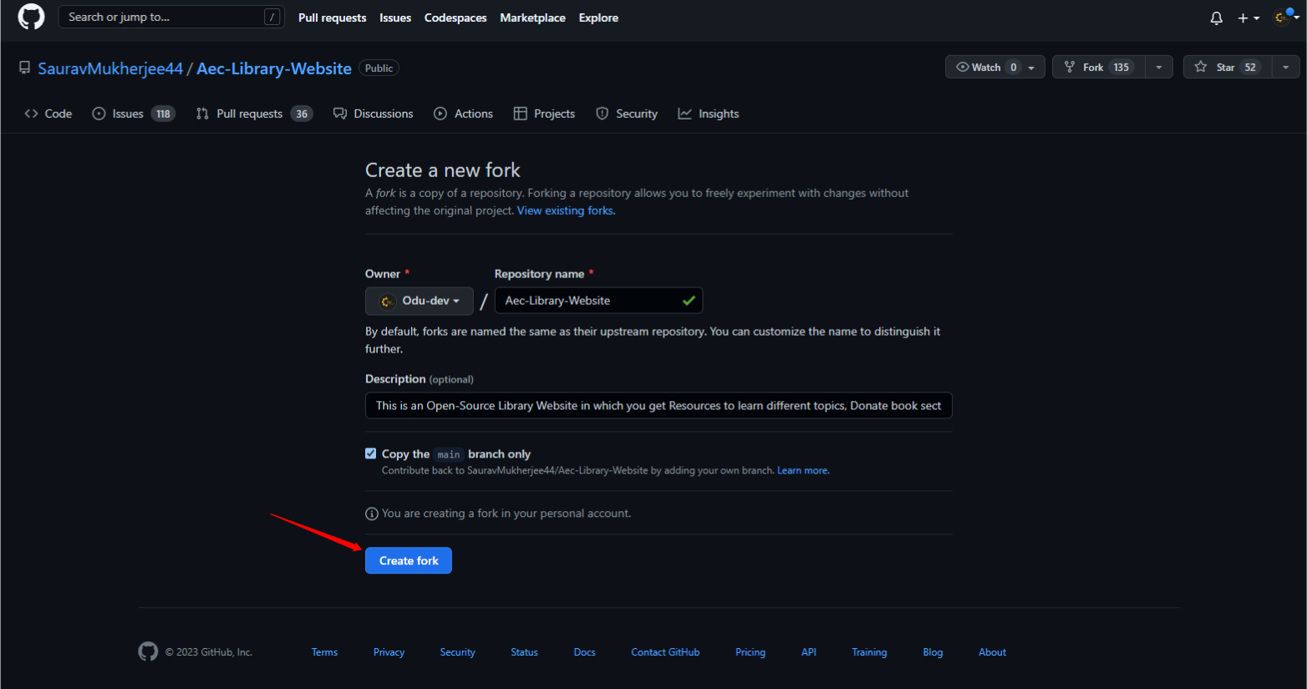
Task: Open the Docs footer link
Action: click(x=584, y=652)
